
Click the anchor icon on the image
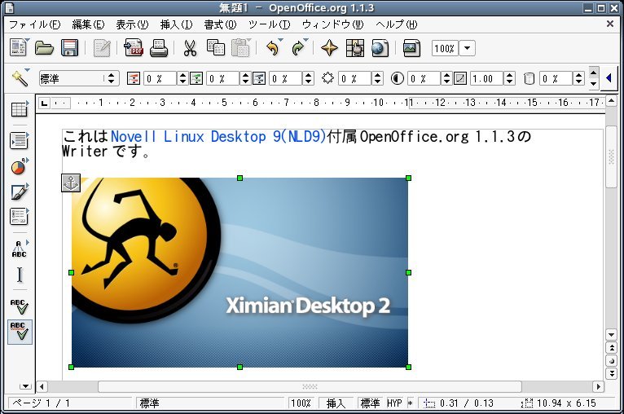click(71, 183)
